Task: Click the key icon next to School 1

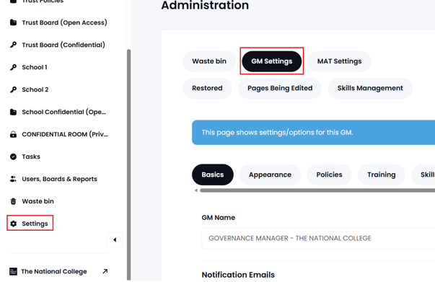Action: tap(13, 67)
